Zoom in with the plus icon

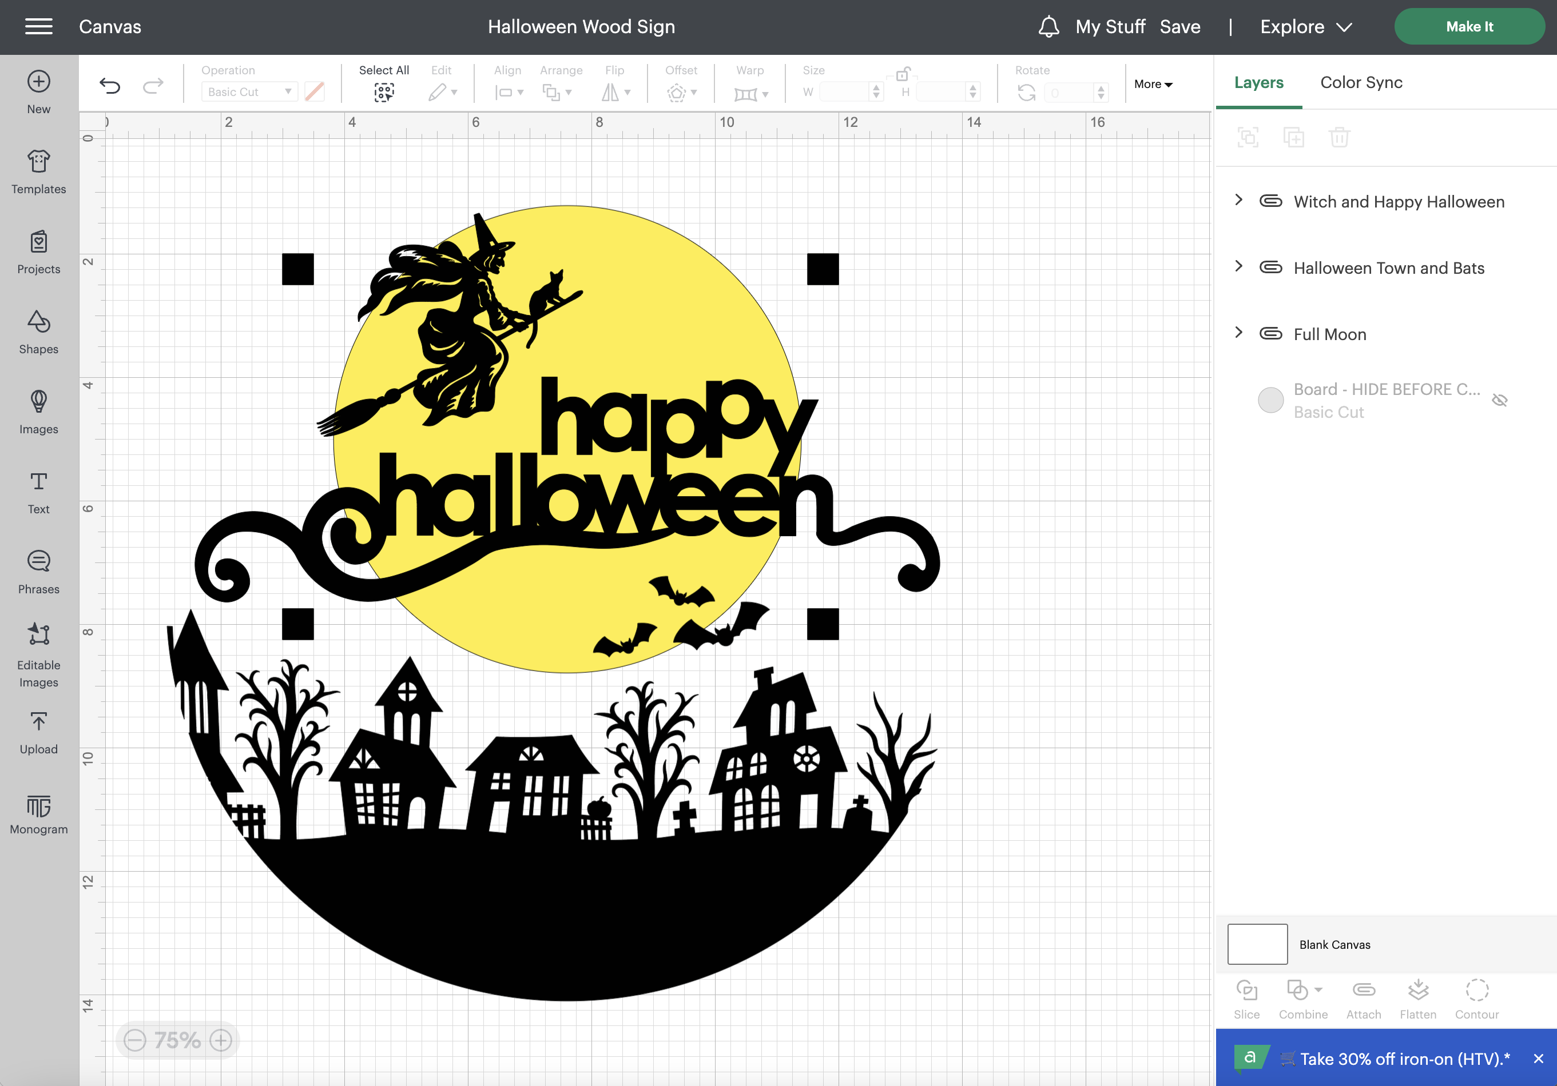tap(220, 1040)
